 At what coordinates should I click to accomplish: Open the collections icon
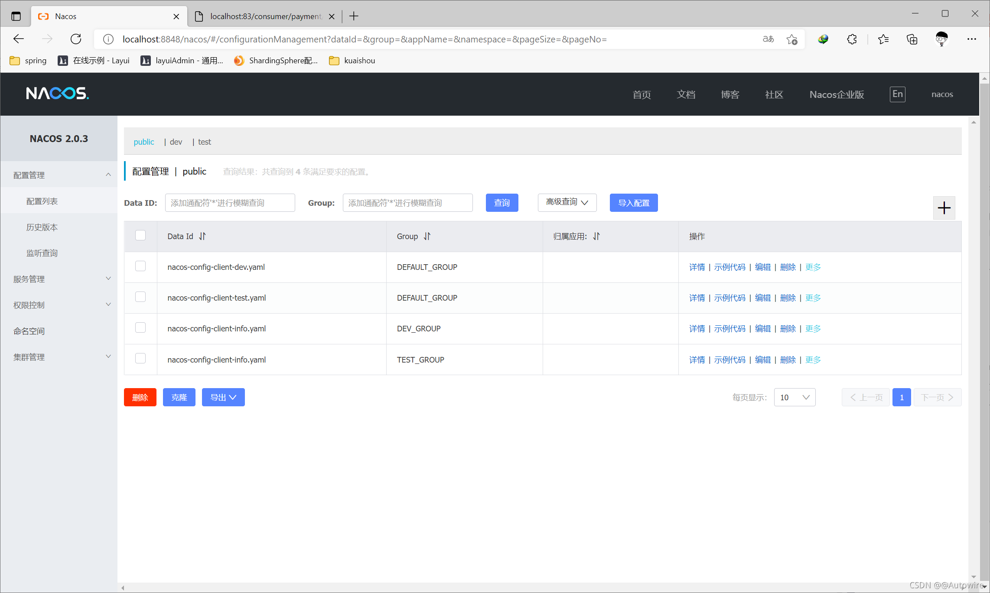912,39
